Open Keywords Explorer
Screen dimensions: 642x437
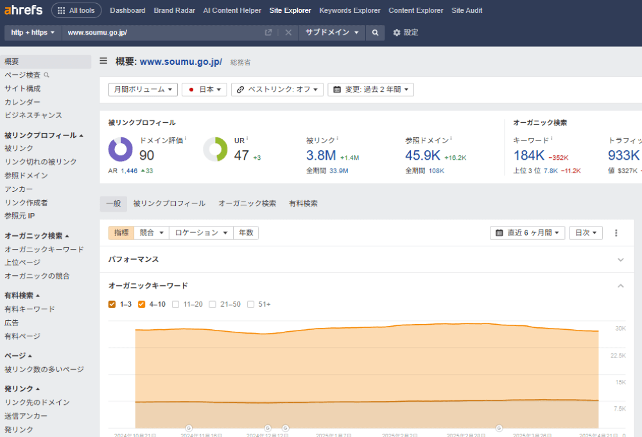pyautogui.click(x=350, y=11)
